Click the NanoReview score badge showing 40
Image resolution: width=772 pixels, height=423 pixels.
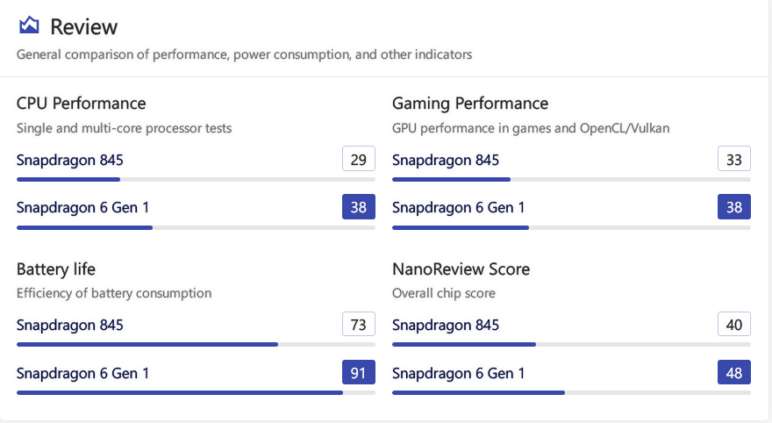733,324
